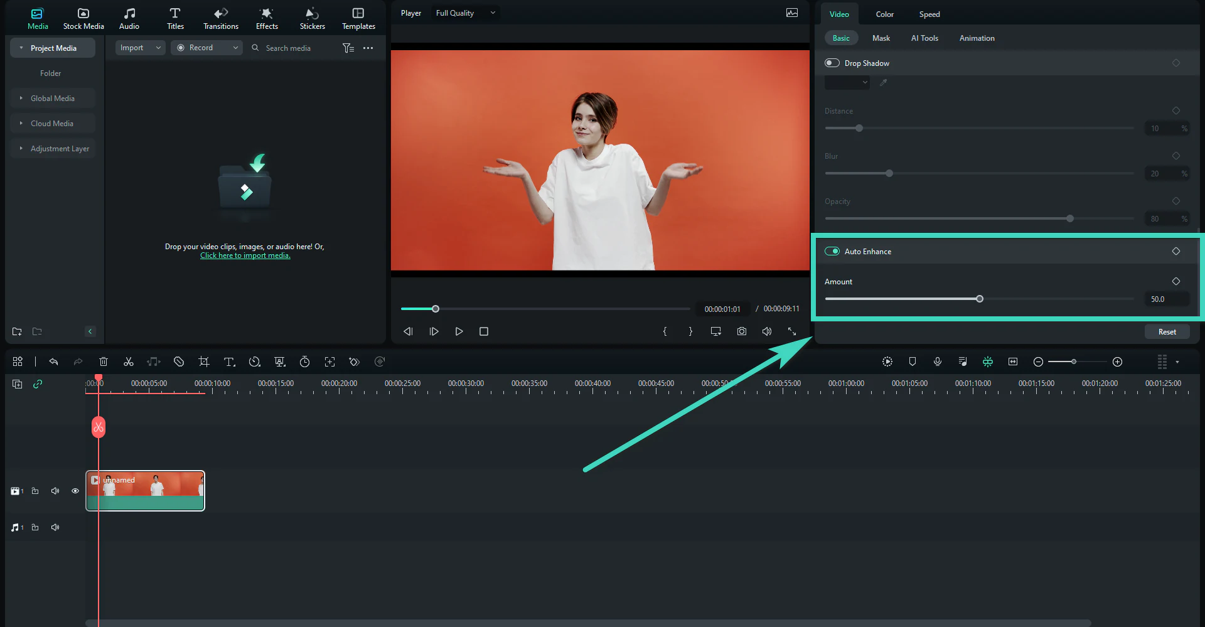Screen dimensions: 1205x627
Task: Take a snapshot with the camera icon
Action: [742, 331]
